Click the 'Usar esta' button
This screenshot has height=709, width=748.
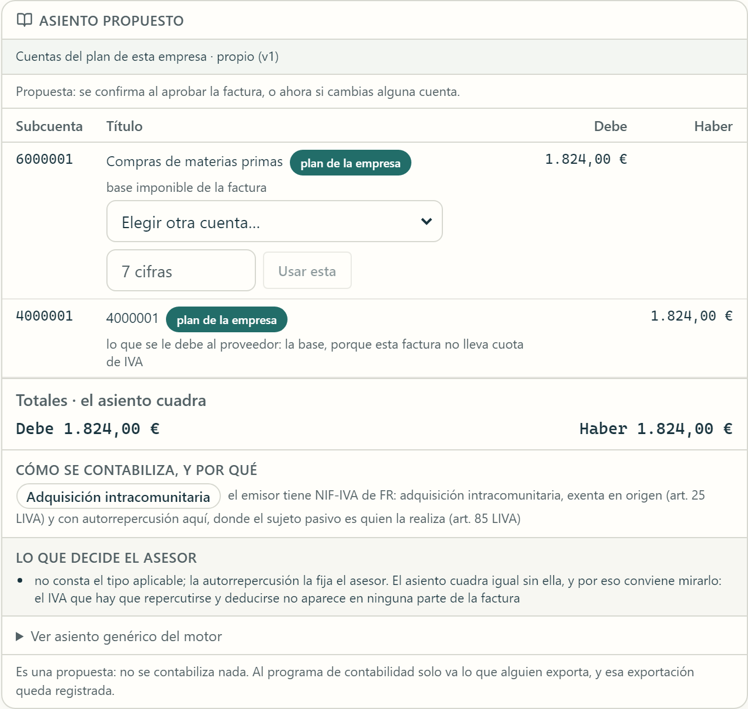tap(307, 270)
